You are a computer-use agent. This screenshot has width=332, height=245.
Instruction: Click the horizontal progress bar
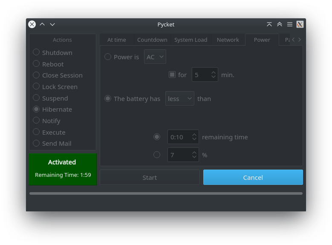click(x=166, y=193)
